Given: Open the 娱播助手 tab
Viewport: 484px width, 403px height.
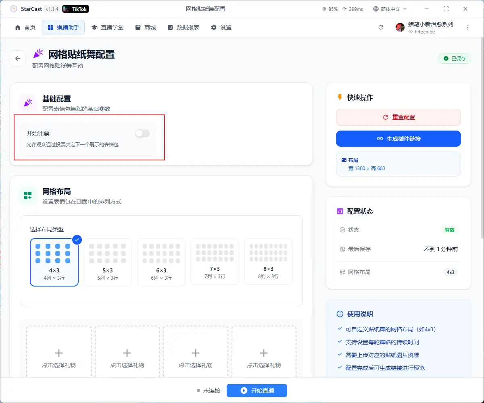Looking at the screenshot, I should 63,27.
